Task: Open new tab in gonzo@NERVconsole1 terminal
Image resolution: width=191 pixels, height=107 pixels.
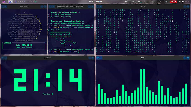Action: point(50,7)
